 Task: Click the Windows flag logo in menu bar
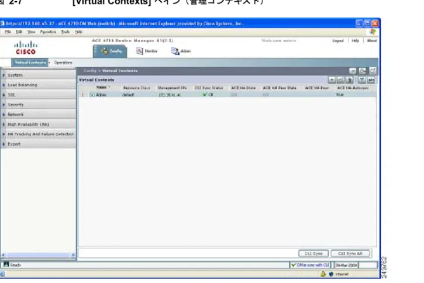[x=373, y=32]
